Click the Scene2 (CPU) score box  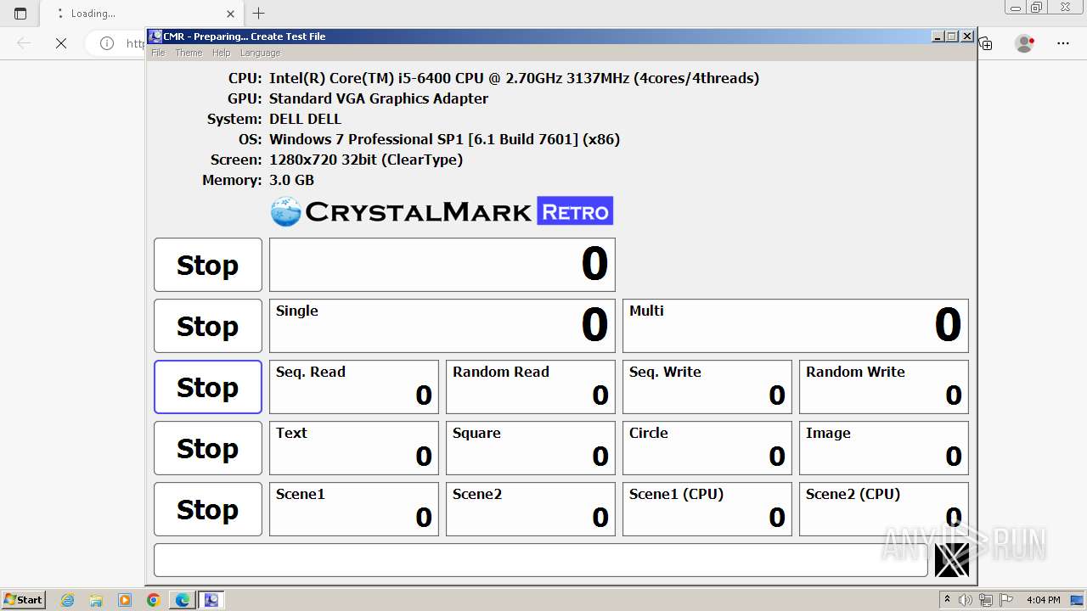click(884, 509)
